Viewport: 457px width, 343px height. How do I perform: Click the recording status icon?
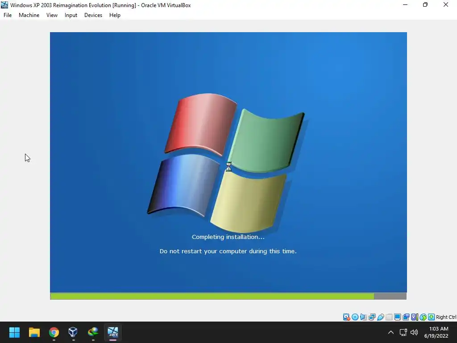[x=406, y=317]
